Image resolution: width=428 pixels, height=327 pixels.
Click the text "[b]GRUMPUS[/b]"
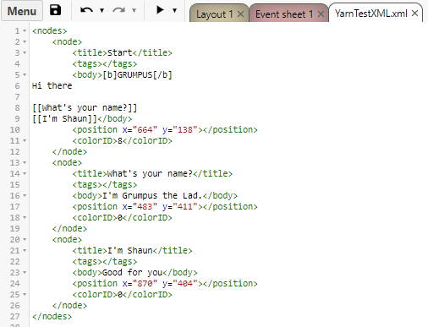tap(137, 74)
